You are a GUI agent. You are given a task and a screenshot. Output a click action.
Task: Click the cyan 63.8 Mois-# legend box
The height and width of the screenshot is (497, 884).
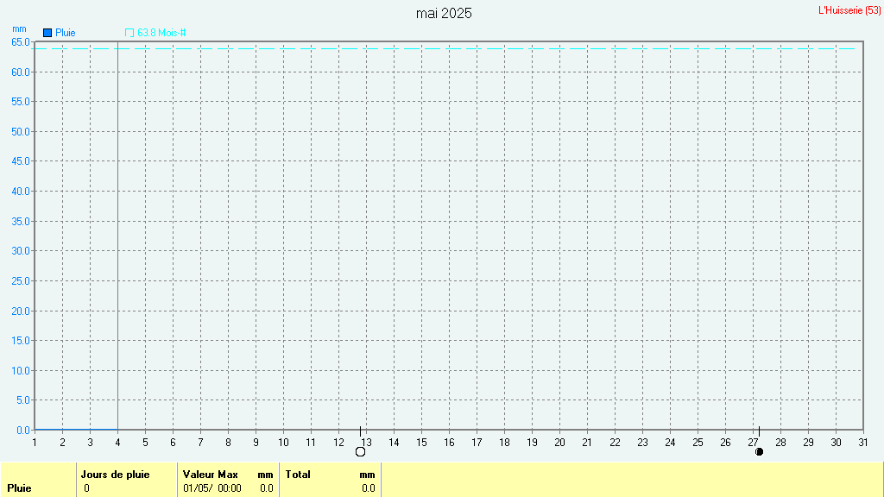(x=129, y=33)
